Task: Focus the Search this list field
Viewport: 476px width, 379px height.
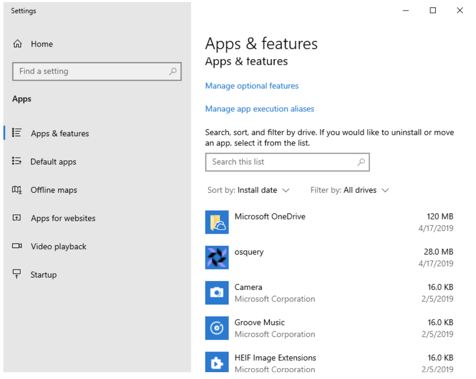Action: click(287, 162)
